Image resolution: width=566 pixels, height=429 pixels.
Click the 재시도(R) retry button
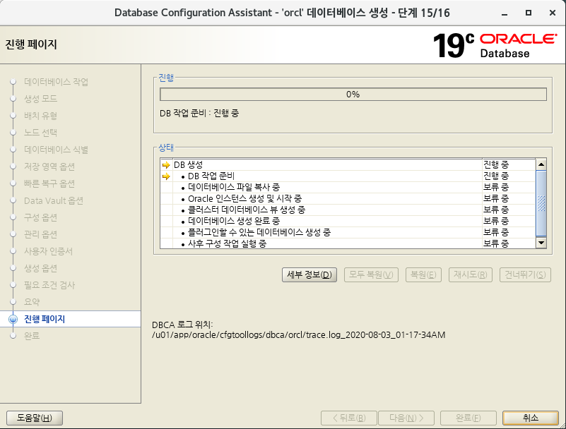pyautogui.click(x=471, y=275)
